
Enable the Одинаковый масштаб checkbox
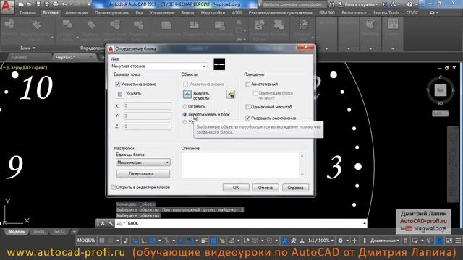[x=247, y=107]
